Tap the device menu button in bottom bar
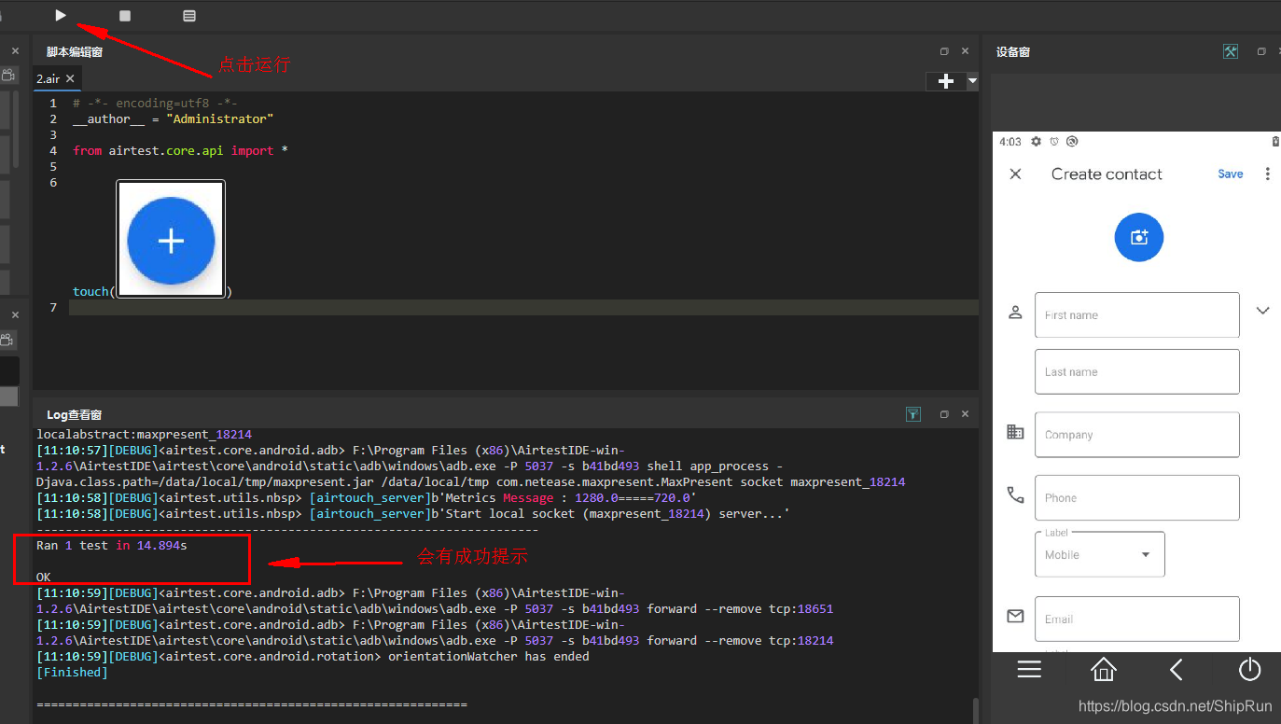This screenshot has height=724, width=1281. [1029, 670]
